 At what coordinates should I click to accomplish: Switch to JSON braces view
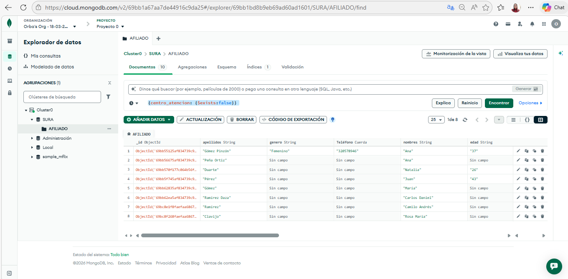(527, 120)
